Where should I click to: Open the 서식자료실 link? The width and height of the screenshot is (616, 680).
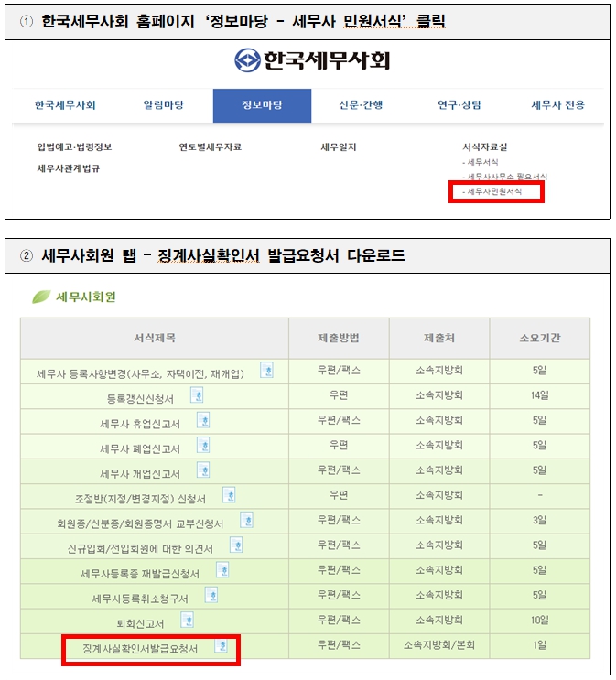tap(485, 147)
